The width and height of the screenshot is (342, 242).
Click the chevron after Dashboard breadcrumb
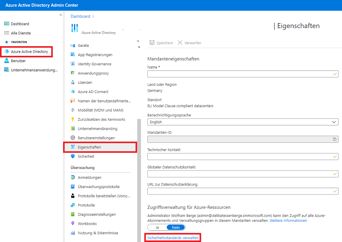point(93,16)
